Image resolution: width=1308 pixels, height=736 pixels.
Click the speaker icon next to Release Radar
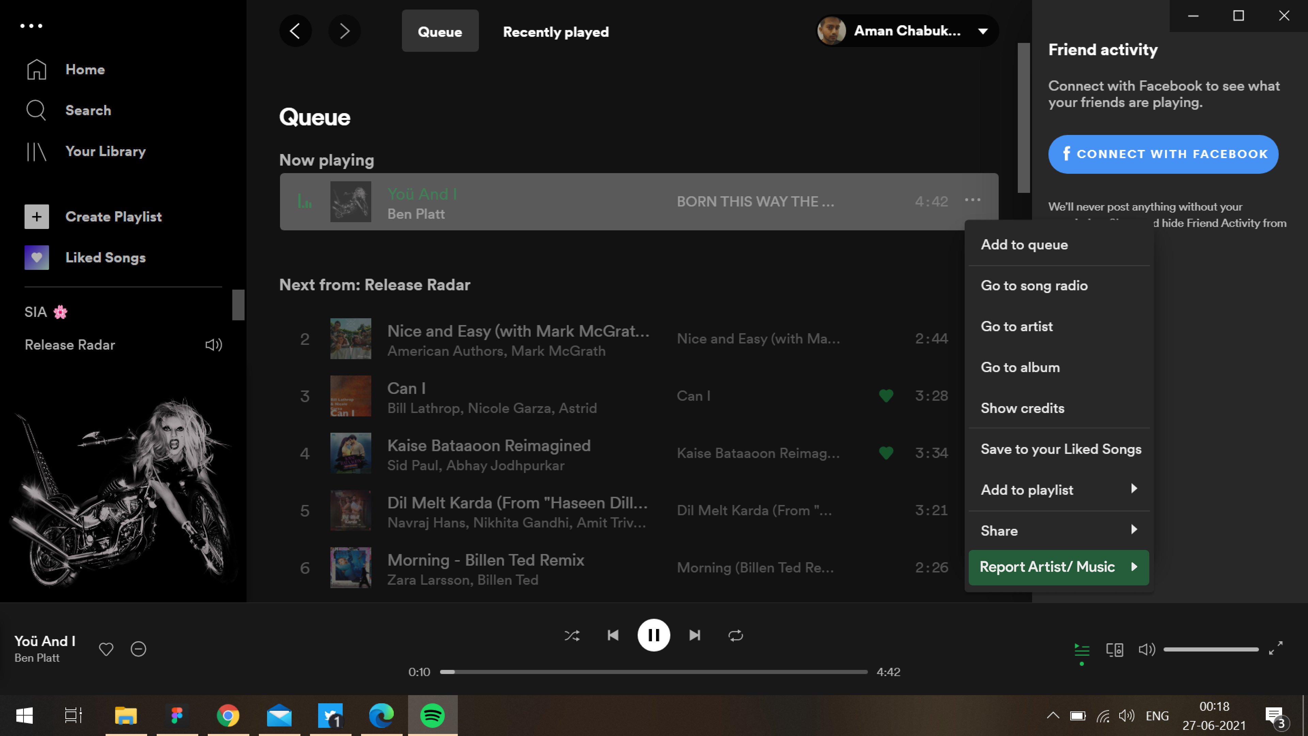click(213, 346)
